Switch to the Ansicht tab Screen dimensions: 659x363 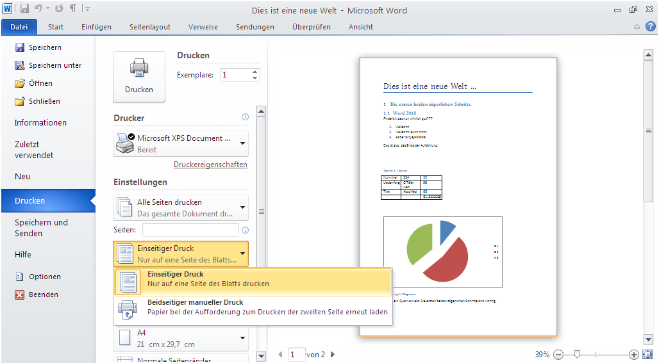tap(361, 27)
